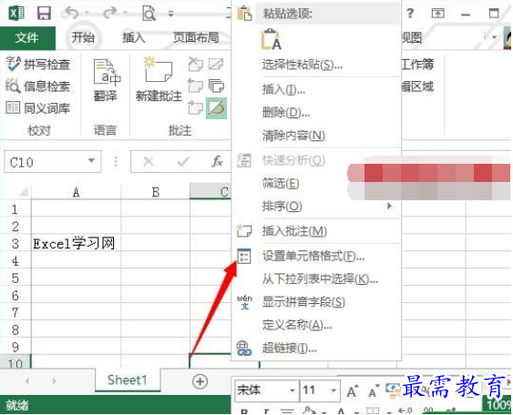Image resolution: width=513 pixels, height=415 pixels.
Task: Click the 翻译 translate button
Action: (106, 80)
